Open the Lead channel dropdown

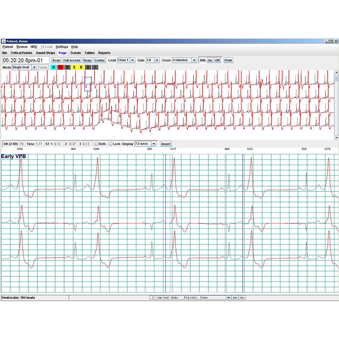coord(126,60)
